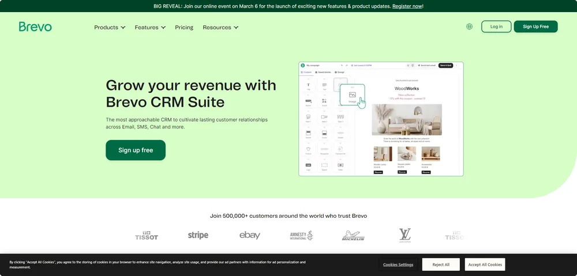The width and height of the screenshot is (577, 276).
Task: Click the Brevo logo in the header
Action: pyautogui.click(x=35, y=27)
